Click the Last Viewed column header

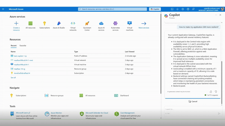(130, 52)
